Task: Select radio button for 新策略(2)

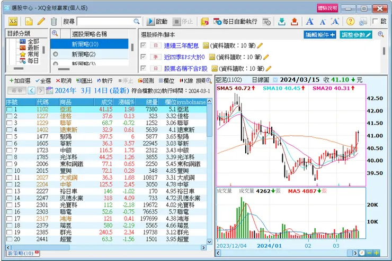Action: (56, 54)
